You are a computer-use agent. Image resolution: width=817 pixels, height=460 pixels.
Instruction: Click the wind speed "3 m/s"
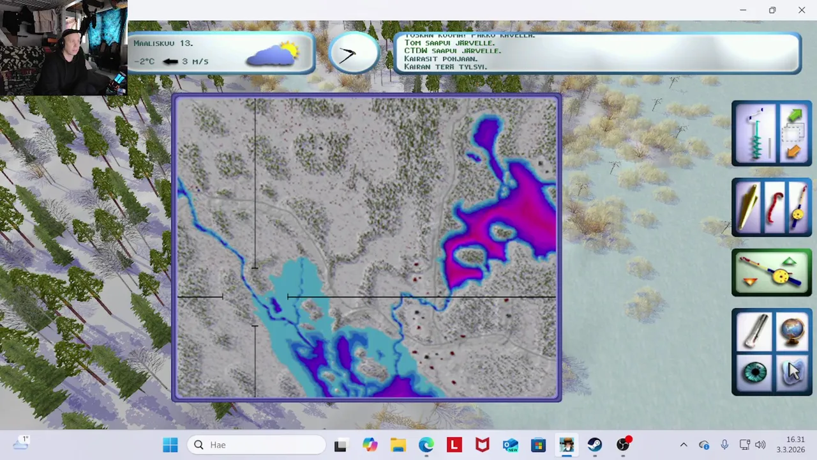[195, 61]
